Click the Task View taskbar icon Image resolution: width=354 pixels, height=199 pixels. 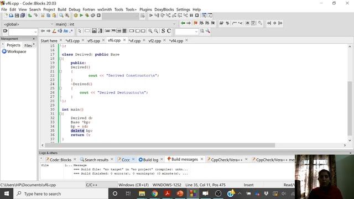pyautogui.click(x=128, y=193)
